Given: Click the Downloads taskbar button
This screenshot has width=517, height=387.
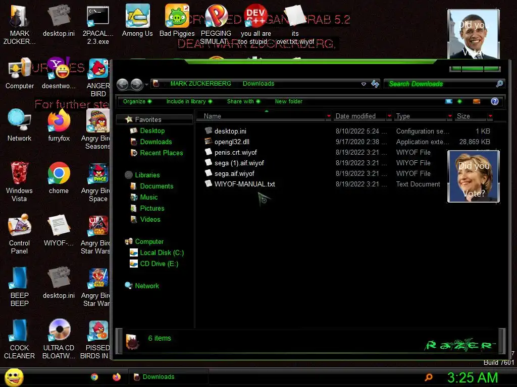Looking at the screenshot, I should pyautogui.click(x=168, y=377).
